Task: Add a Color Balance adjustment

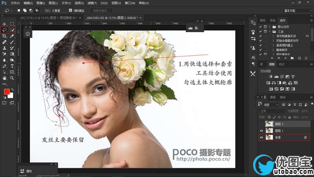Action: tap(274, 83)
